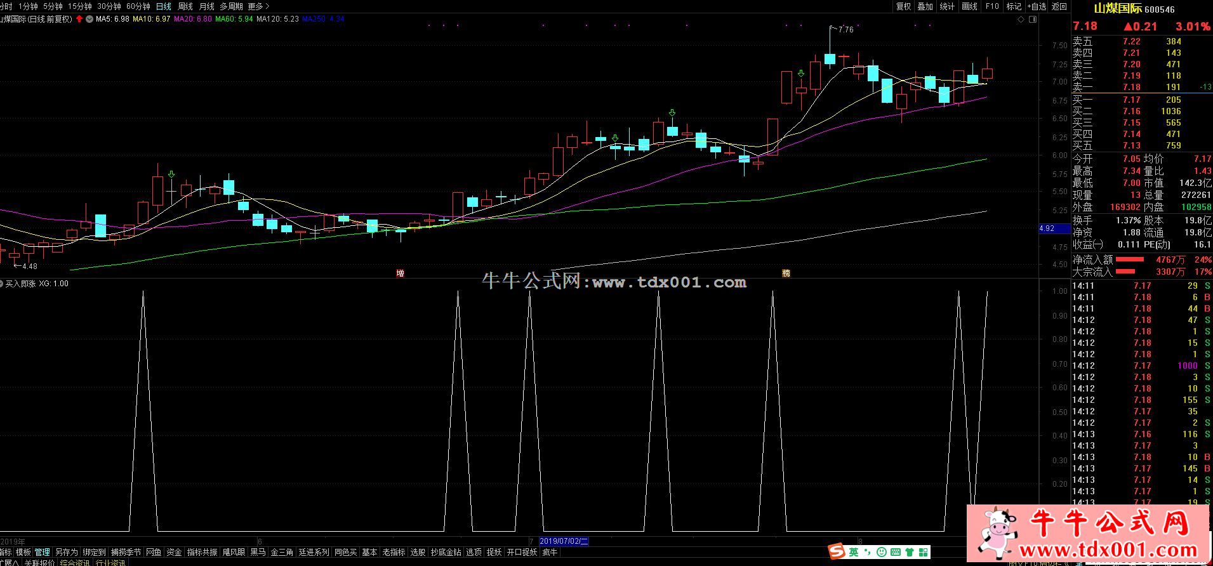Select the 同色买 indicator
The image size is (1213, 566).
click(x=345, y=552)
